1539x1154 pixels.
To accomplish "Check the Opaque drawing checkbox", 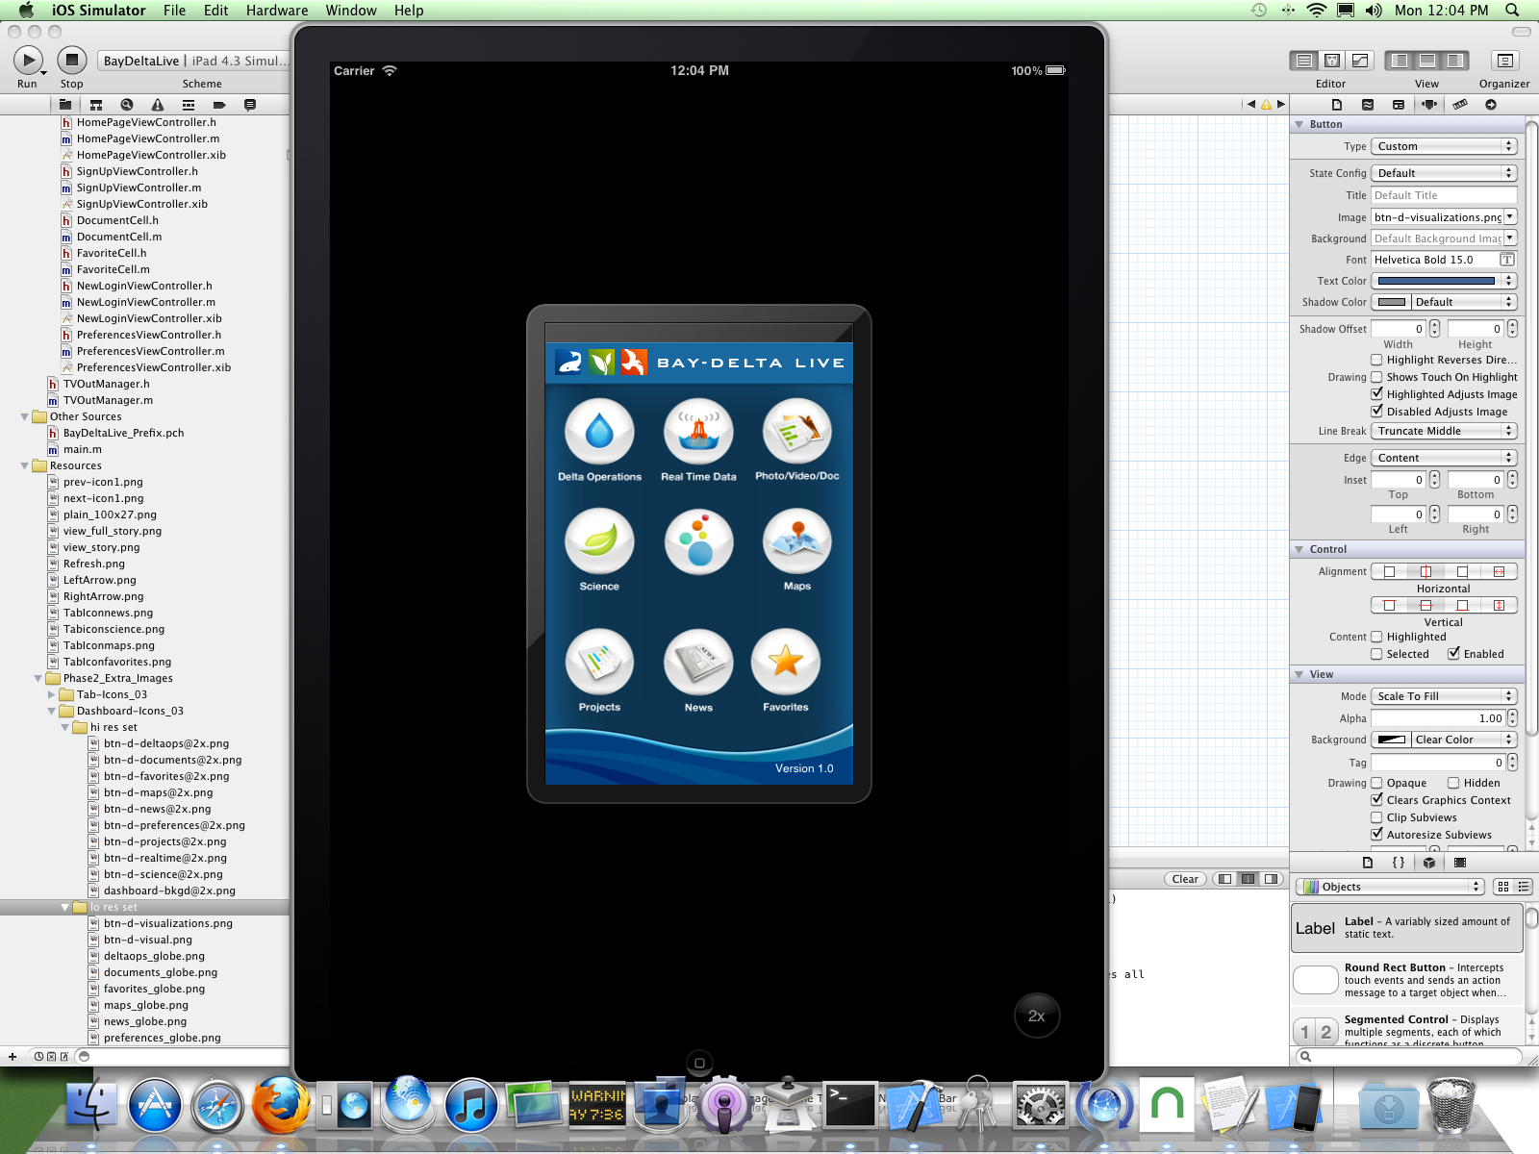I will 1376,783.
